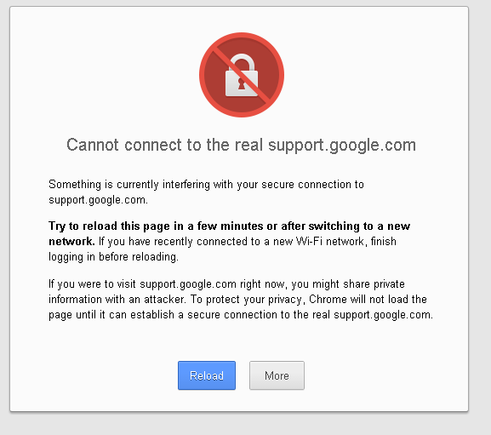Click the crossed-out padlock icon
The image size is (491, 435).
pos(242,75)
